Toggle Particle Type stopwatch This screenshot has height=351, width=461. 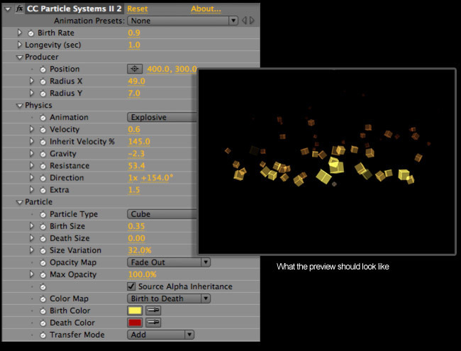point(43,214)
